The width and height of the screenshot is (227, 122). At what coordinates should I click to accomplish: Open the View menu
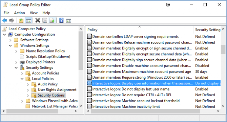click(x=34, y=13)
